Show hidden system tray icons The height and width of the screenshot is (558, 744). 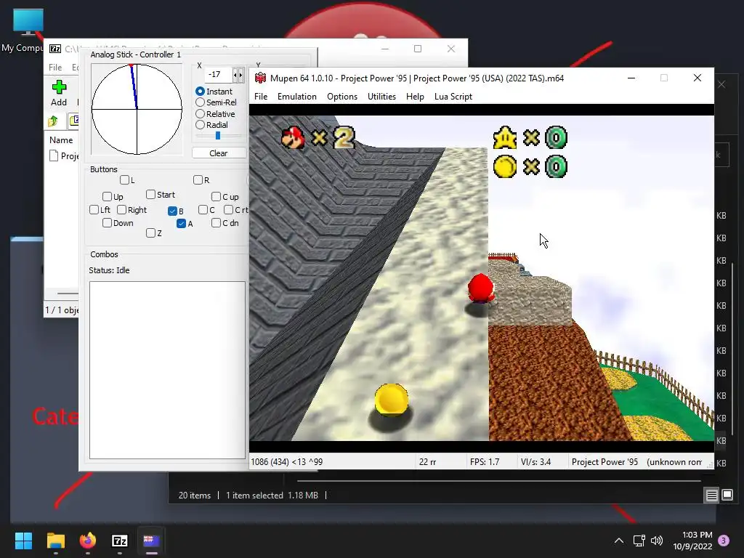pyautogui.click(x=619, y=541)
